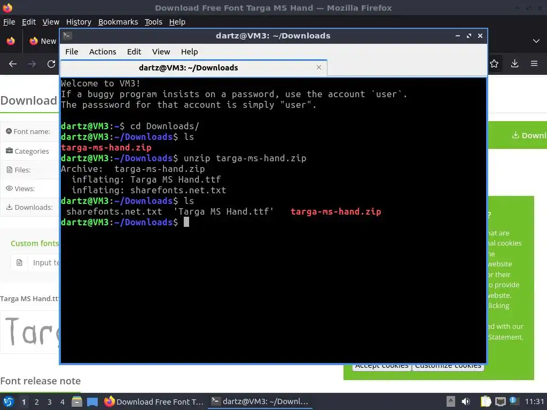Open Firefox History menu
547x410 pixels.
[79, 22]
